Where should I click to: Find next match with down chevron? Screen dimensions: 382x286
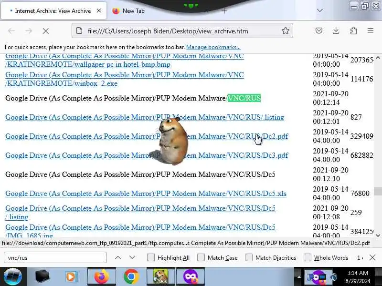(132, 257)
